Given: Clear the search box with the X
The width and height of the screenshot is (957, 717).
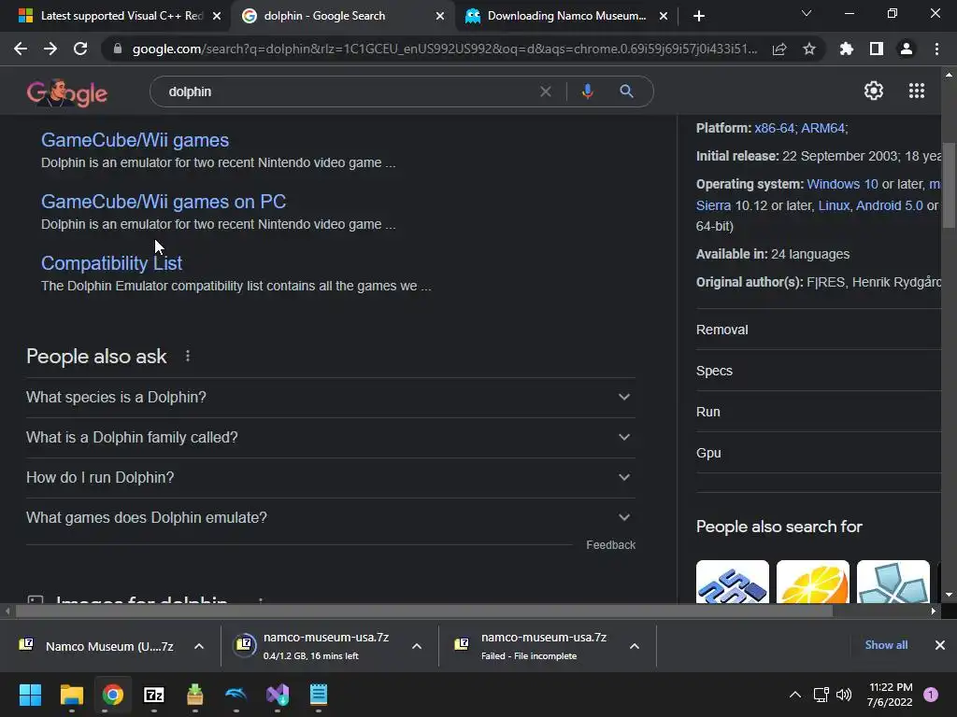Looking at the screenshot, I should pos(546,91).
